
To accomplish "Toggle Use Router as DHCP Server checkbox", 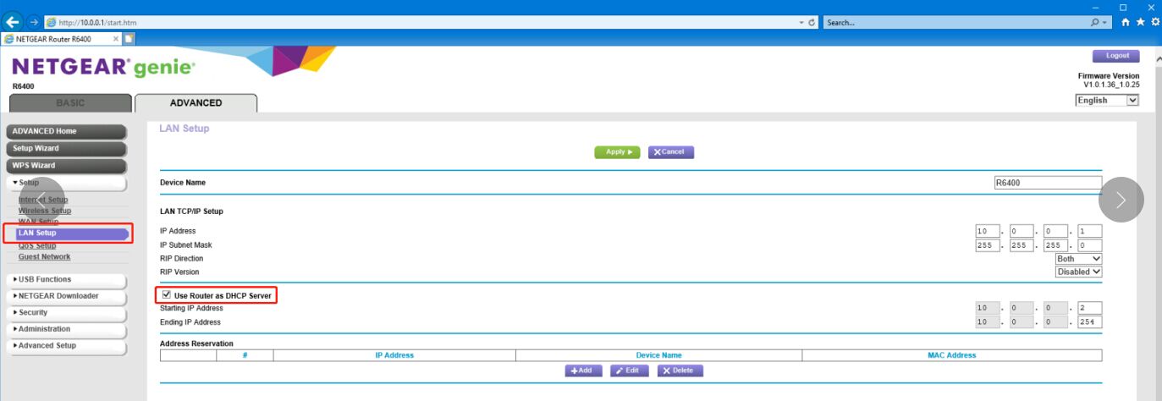I will 166,295.
